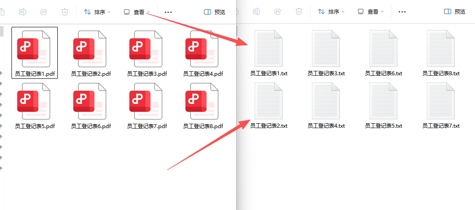
Task: Select 员工登记表5.txt file icon
Action: pos(383,101)
